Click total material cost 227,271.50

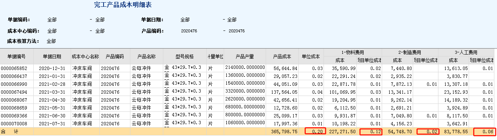click(342, 131)
